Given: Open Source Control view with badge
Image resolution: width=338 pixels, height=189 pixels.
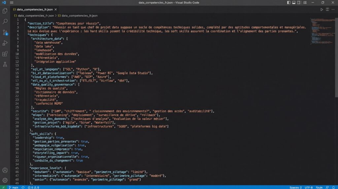Looking at the screenshot, I should [5, 32].
